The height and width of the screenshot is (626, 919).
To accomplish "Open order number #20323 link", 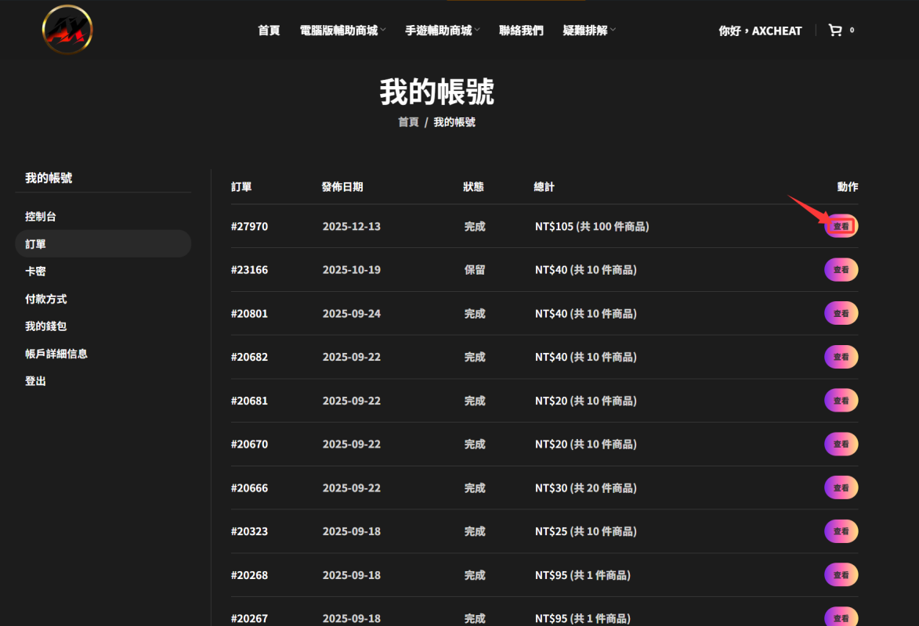I will 249,532.
